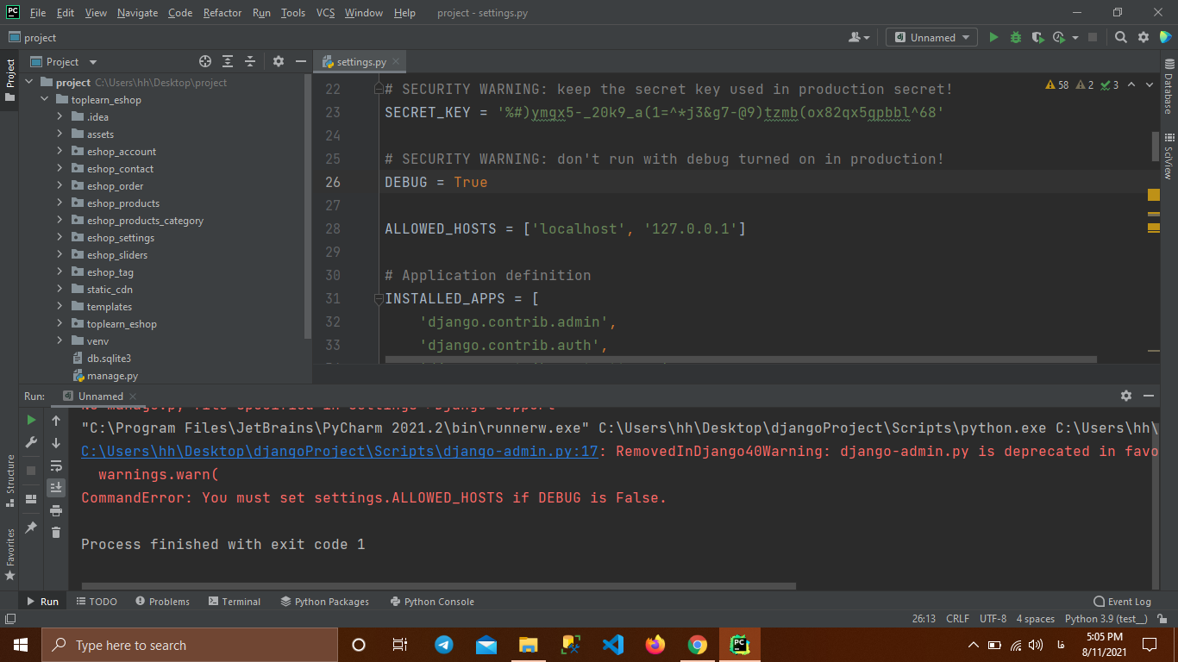Expand the templates folder
The height and width of the screenshot is (662, 1178).
[60, 307]
